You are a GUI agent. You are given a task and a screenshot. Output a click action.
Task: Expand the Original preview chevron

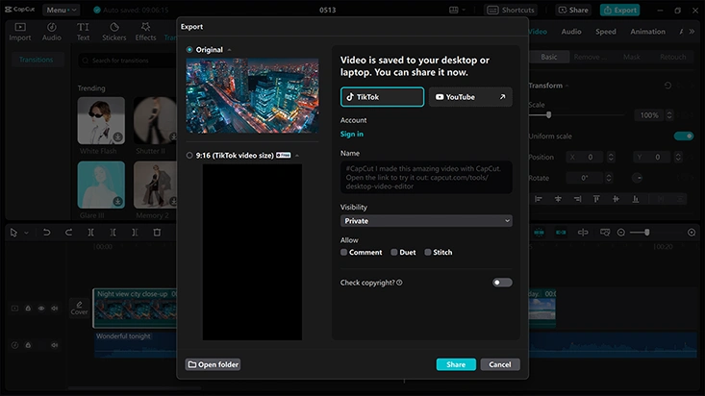(229, 50)
